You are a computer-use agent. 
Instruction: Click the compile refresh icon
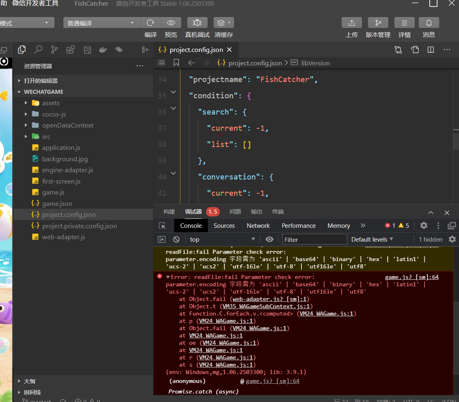151,23
